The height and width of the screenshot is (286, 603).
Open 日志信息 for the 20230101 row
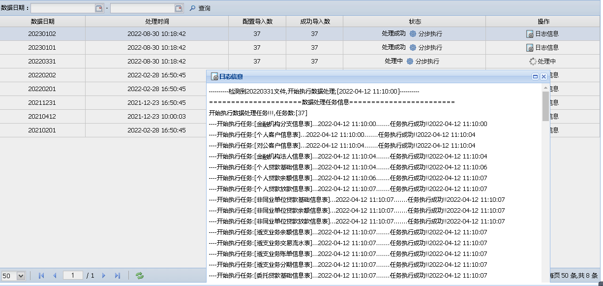coord(543,48)
